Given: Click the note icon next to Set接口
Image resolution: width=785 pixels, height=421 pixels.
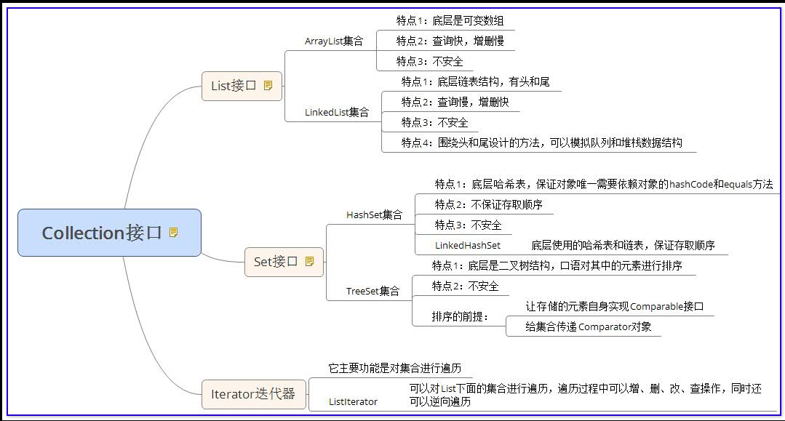Looking at the screenshot, I should coord(309,262).
